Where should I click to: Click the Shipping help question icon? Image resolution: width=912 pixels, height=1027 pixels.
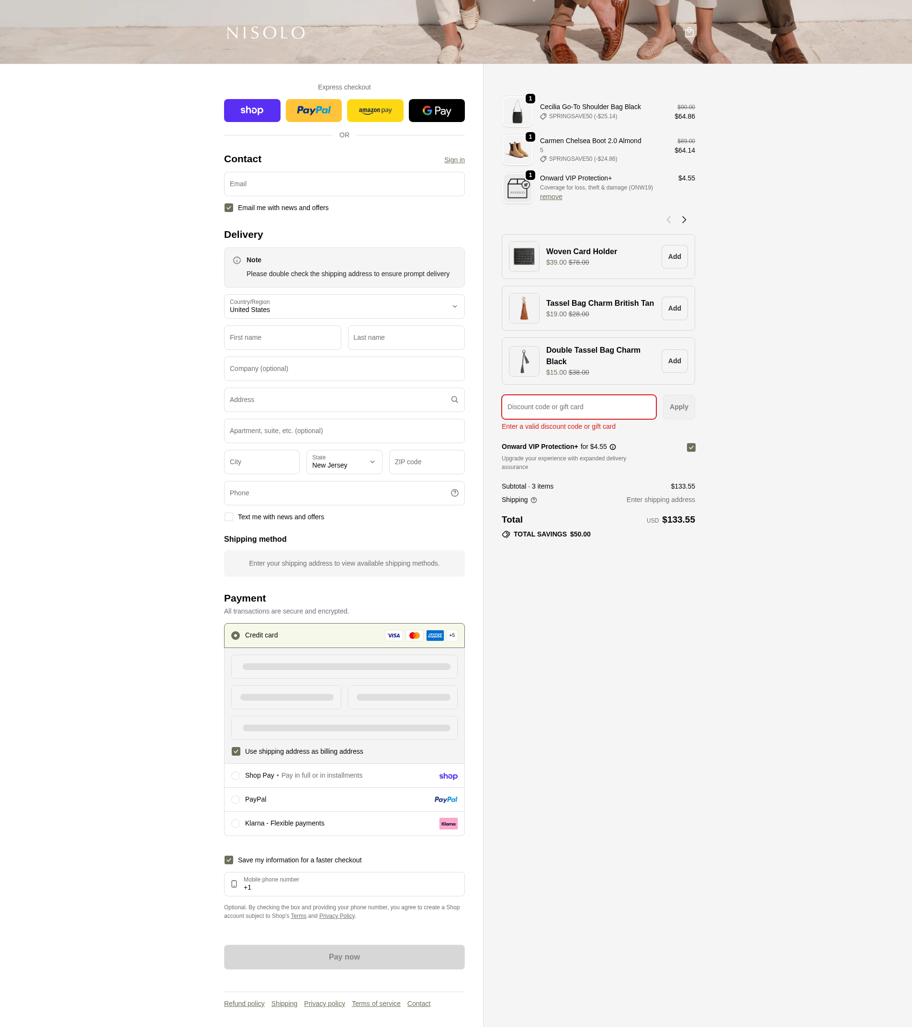533,500
